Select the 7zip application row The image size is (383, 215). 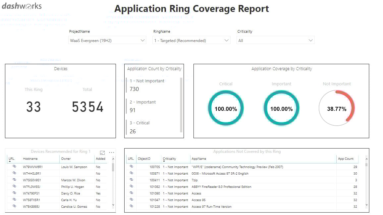(199, 180)
